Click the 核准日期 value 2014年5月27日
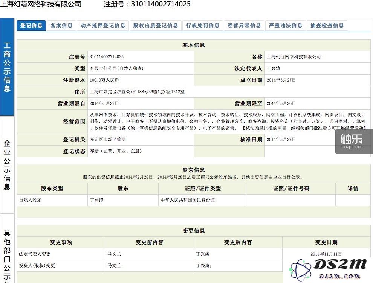 coord(281,140)
